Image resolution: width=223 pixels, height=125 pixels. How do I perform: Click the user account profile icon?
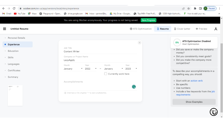coord(216,29)
